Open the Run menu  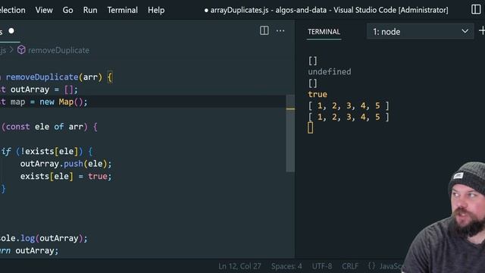coord(90,10)
